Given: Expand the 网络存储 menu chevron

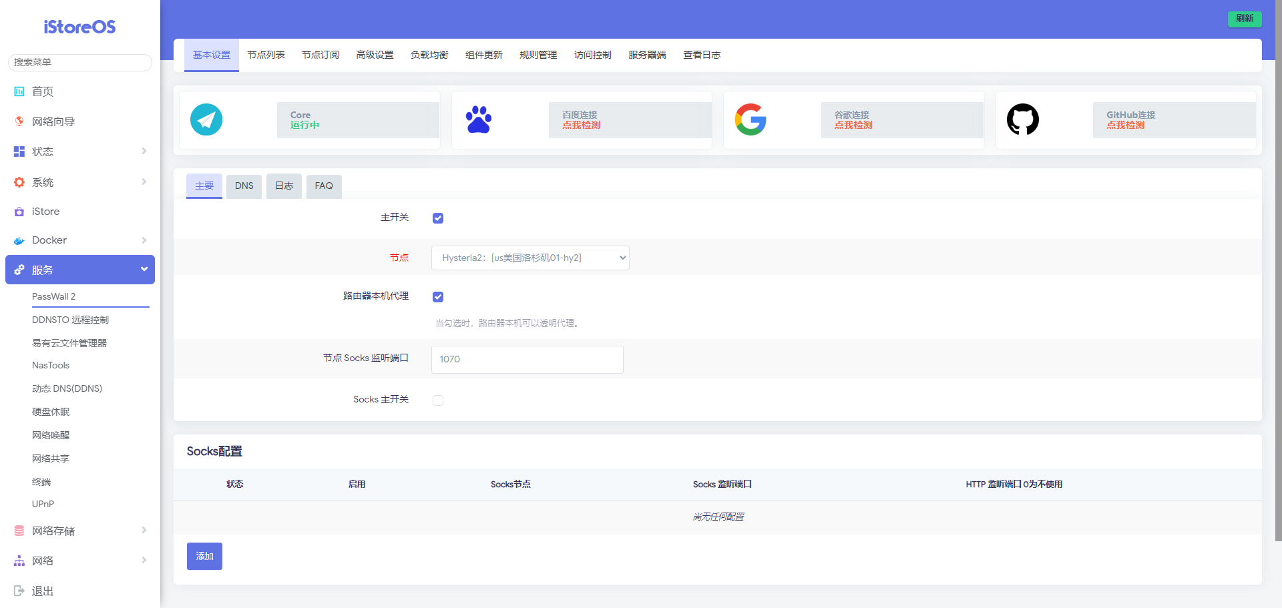Looking at the screenshot, I should tap(144, 531).
